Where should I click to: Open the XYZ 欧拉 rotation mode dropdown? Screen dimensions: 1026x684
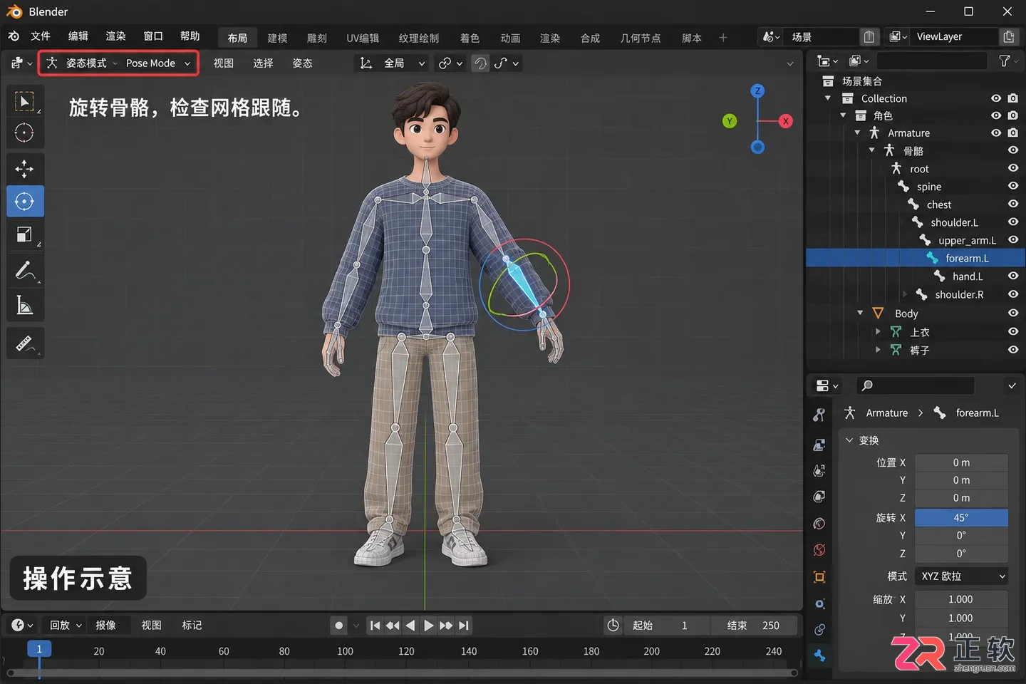pyautogui.click(x=961, y=576)
